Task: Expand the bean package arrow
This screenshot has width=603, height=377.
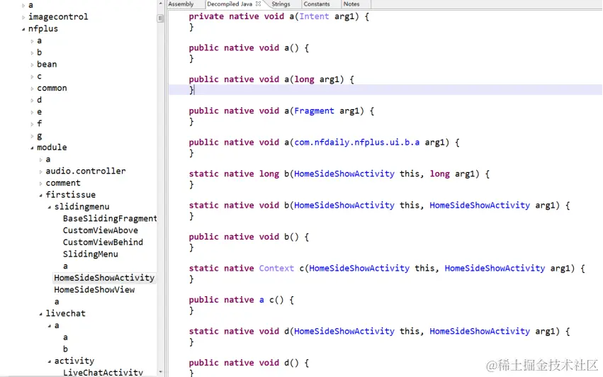Action: pyautogui.click(x=32, y=64)
